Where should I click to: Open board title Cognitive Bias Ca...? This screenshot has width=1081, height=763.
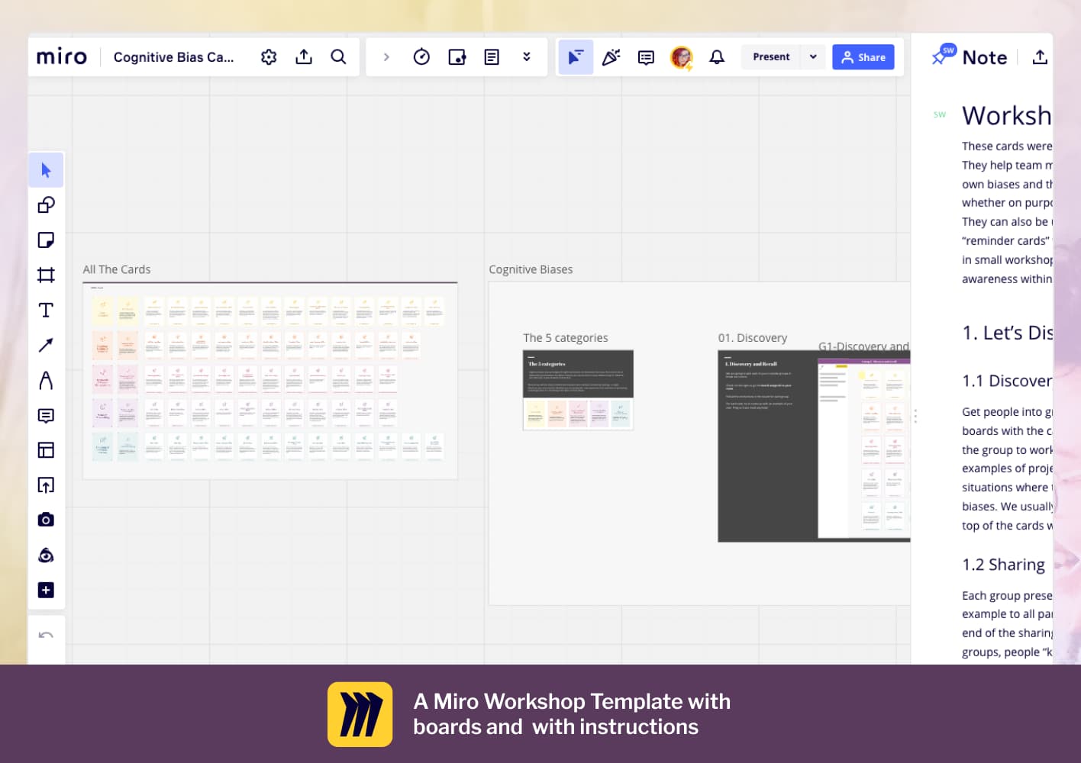[173, 57]
